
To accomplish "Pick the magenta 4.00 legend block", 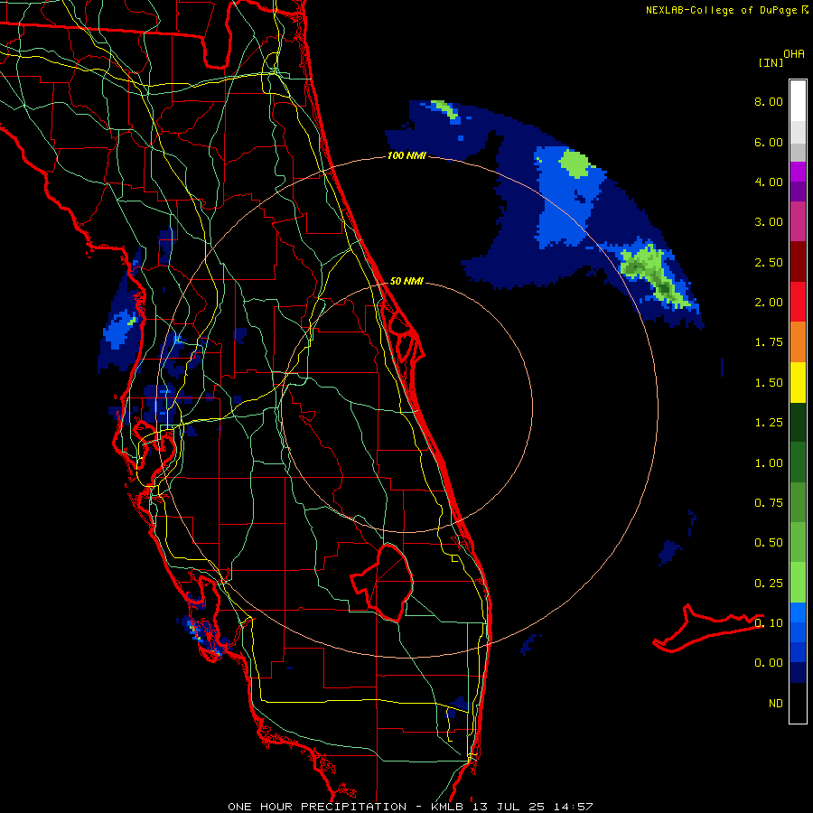I will point(798,172).
